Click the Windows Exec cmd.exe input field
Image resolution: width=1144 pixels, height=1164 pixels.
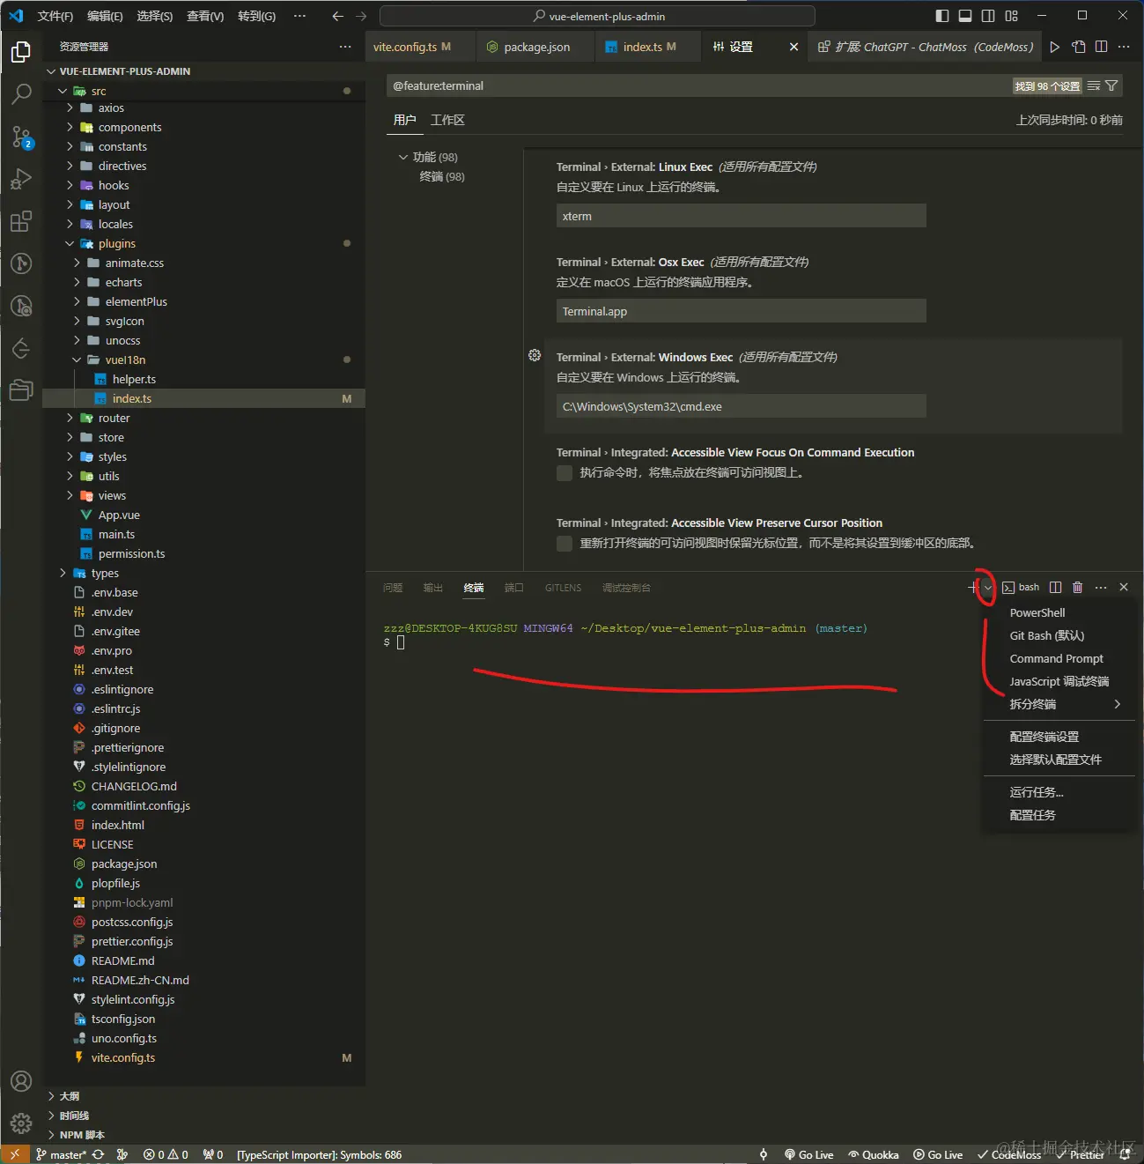click(x=741, y=406)
